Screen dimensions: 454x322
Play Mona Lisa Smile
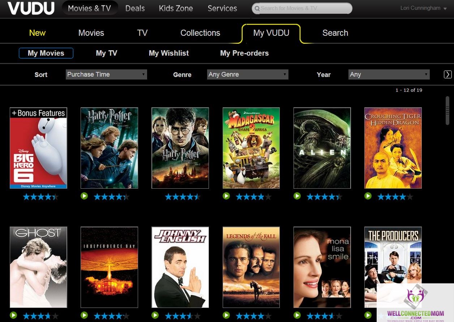click(x=297, y=315)
